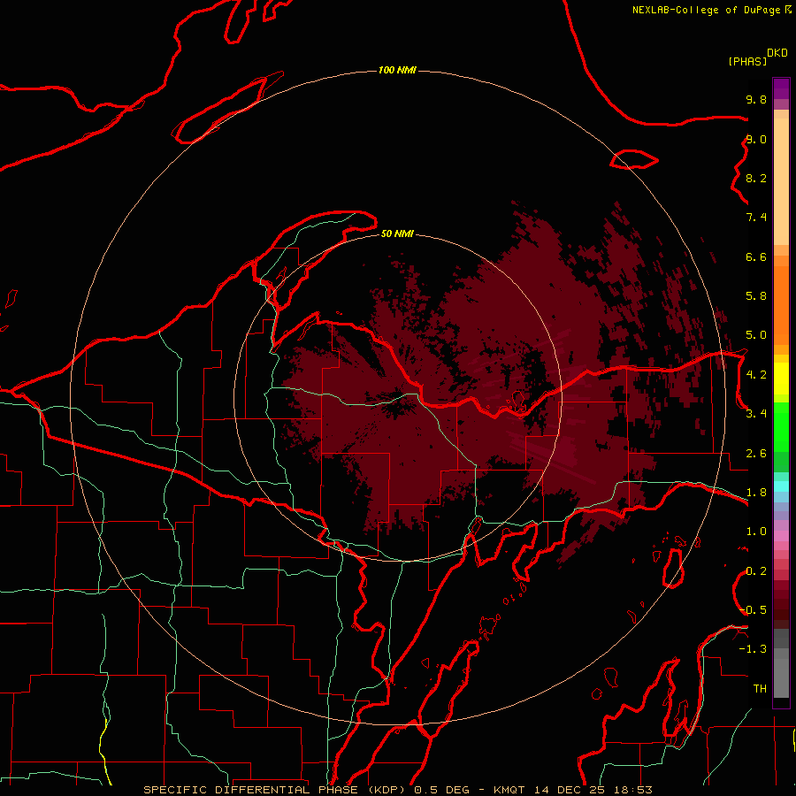Select the -0.5 legend value
The height and width of the screenshot is (796, 796).
(753, 610)
